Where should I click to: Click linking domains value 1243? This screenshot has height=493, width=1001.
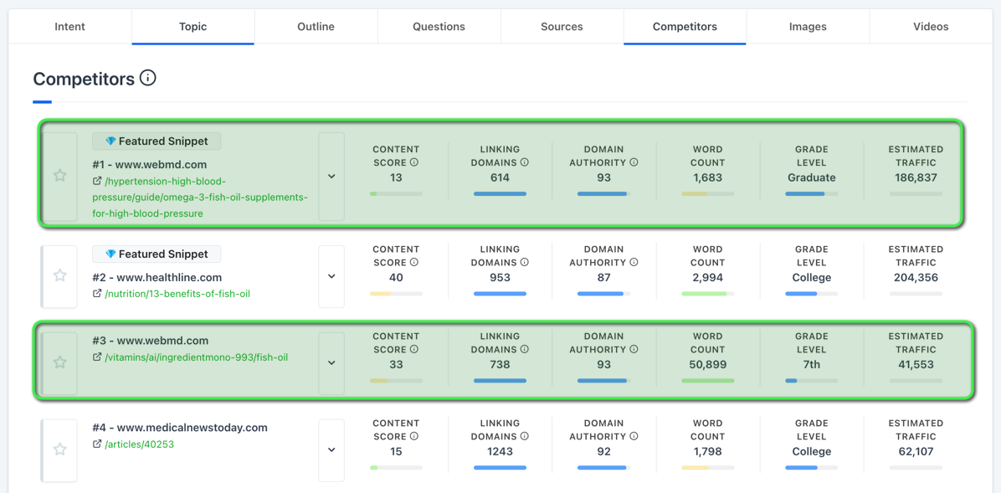(500, 451)
